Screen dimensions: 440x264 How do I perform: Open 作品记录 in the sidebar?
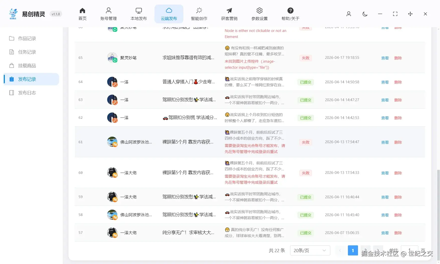point(31,39)
